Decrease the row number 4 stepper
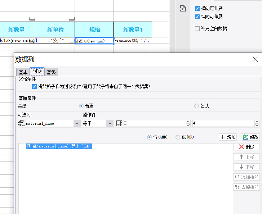The image size is (262, 214). coord(257,125)
